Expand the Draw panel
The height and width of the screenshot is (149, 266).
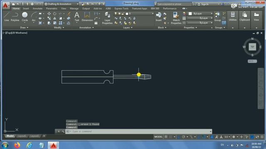[x=24, y=28]
